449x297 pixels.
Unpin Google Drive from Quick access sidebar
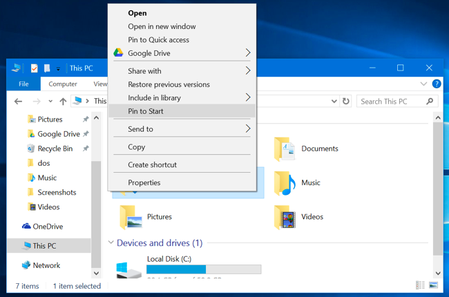tap(86, 134)
